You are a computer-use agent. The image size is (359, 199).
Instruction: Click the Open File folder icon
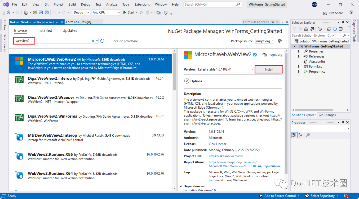tap(35, 12)
